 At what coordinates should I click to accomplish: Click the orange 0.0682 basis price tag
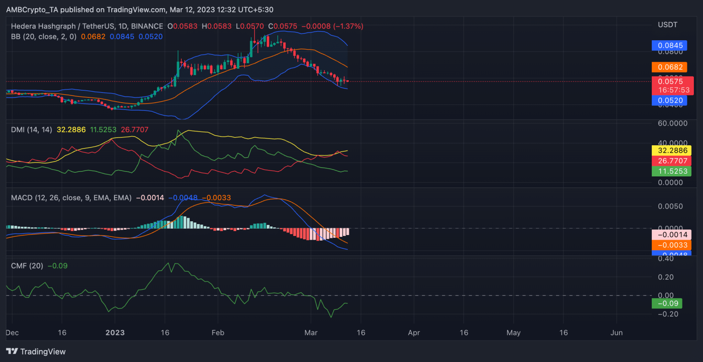(670, 67)
